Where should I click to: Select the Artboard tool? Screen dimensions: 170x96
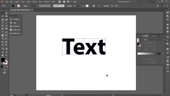(3, 52)
